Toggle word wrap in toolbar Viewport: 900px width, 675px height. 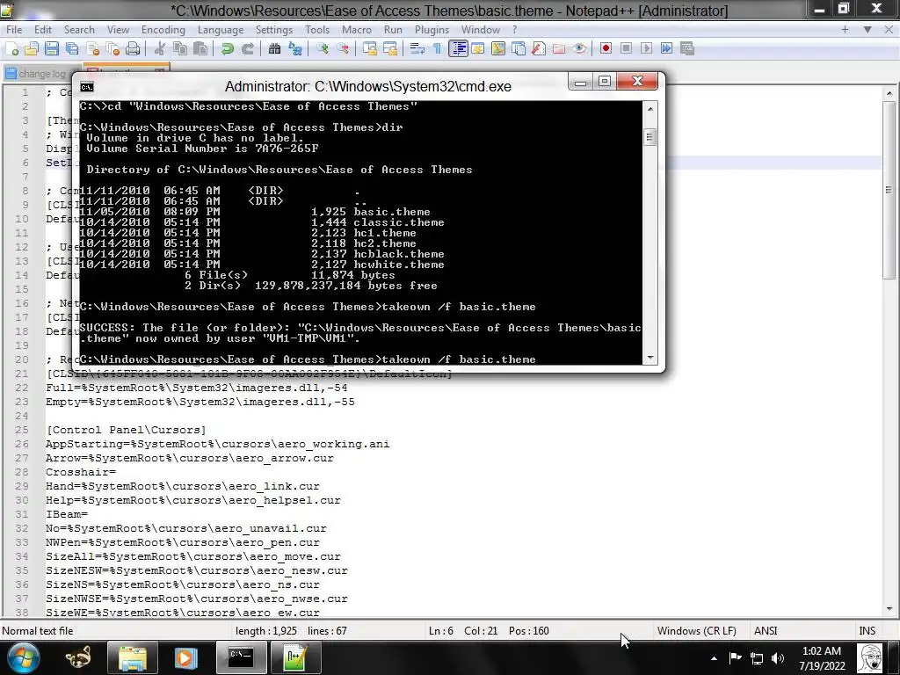[417, 49]
